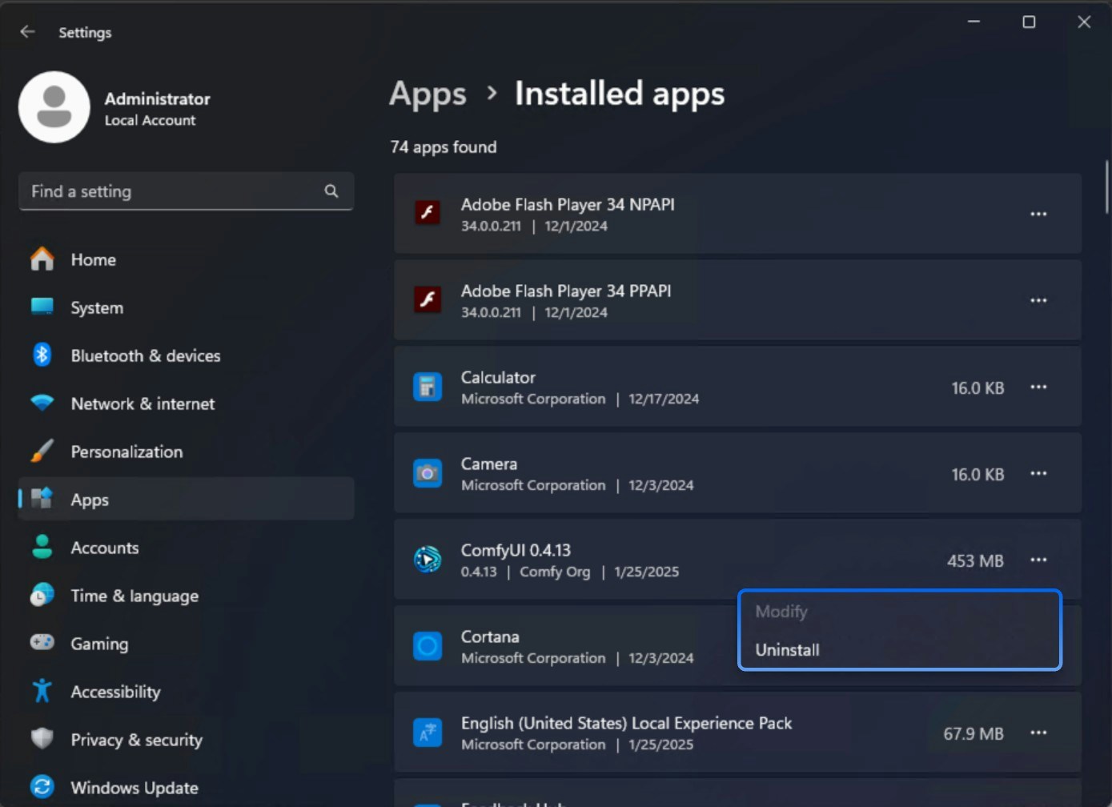Open options for Adobe Flash Player 34 NPAPI
The width and height of the screenshot is (1112, 807).
point(1038,214)
